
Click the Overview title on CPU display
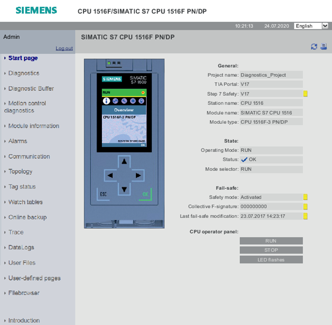[x=124, y=110]
